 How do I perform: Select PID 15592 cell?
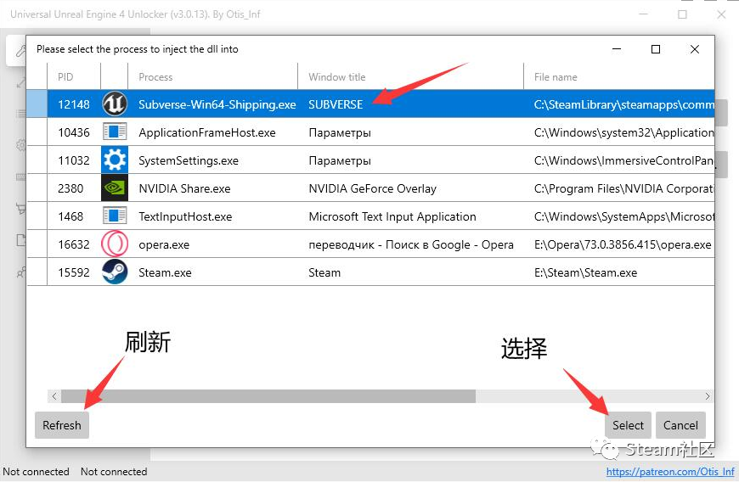tap(74, 272)
